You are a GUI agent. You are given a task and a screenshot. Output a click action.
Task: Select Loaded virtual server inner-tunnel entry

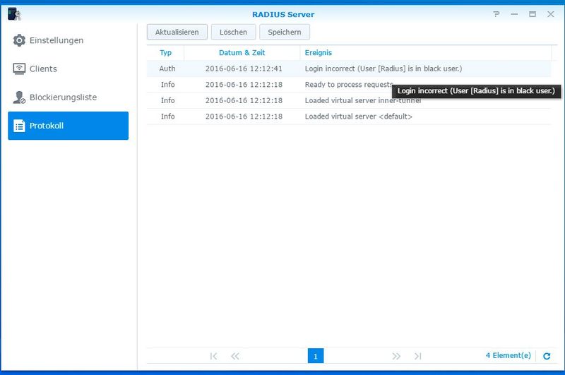point(363,100)
